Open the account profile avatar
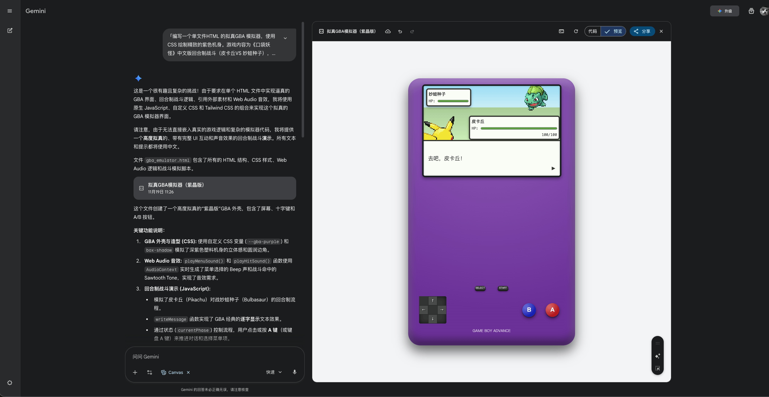This screenshot has height=397, width=769. tap(764, 11)
